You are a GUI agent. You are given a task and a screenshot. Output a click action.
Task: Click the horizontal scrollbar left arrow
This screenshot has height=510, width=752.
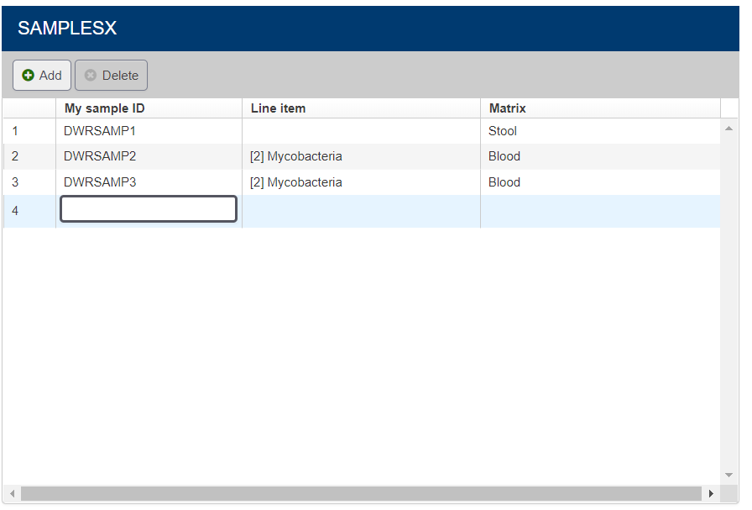pos(12,493)
